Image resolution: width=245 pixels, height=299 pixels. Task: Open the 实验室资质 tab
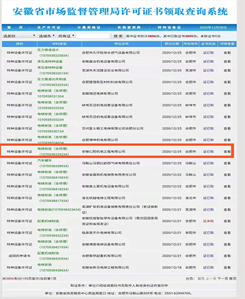129,28
